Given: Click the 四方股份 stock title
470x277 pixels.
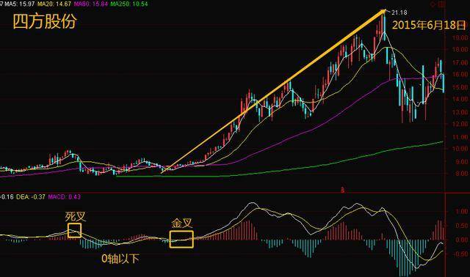Looking at the screenshot, I should pos(45,22).
